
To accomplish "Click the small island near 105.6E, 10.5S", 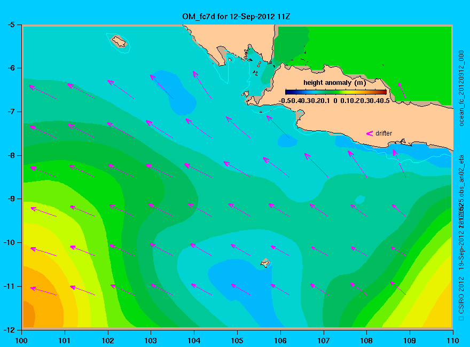I will [x=265, y=263].
